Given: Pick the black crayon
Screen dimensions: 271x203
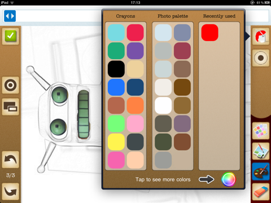Looking at the screenshot, I should 116,69.
